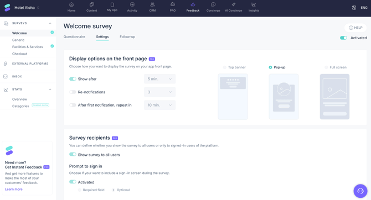Image resolution: width=371 pixels, height=200 pixels.
Task: Choose the Optional radio button
Action: click(113, 190)
